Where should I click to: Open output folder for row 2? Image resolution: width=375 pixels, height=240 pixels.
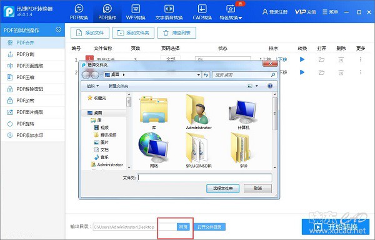click(321, 72)
